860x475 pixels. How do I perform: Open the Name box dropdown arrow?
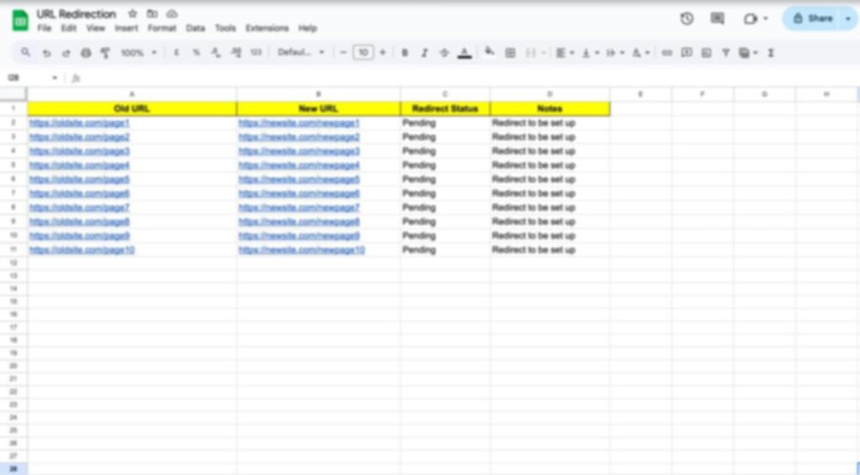(55, 78)
